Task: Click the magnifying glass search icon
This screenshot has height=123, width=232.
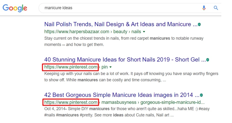Action: [216, 8]
